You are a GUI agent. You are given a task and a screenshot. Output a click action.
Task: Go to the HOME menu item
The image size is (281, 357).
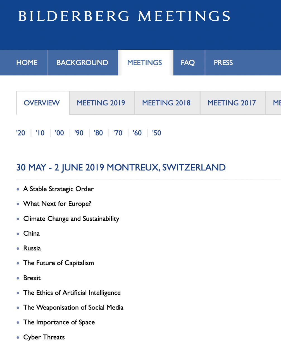coord(27,62)
